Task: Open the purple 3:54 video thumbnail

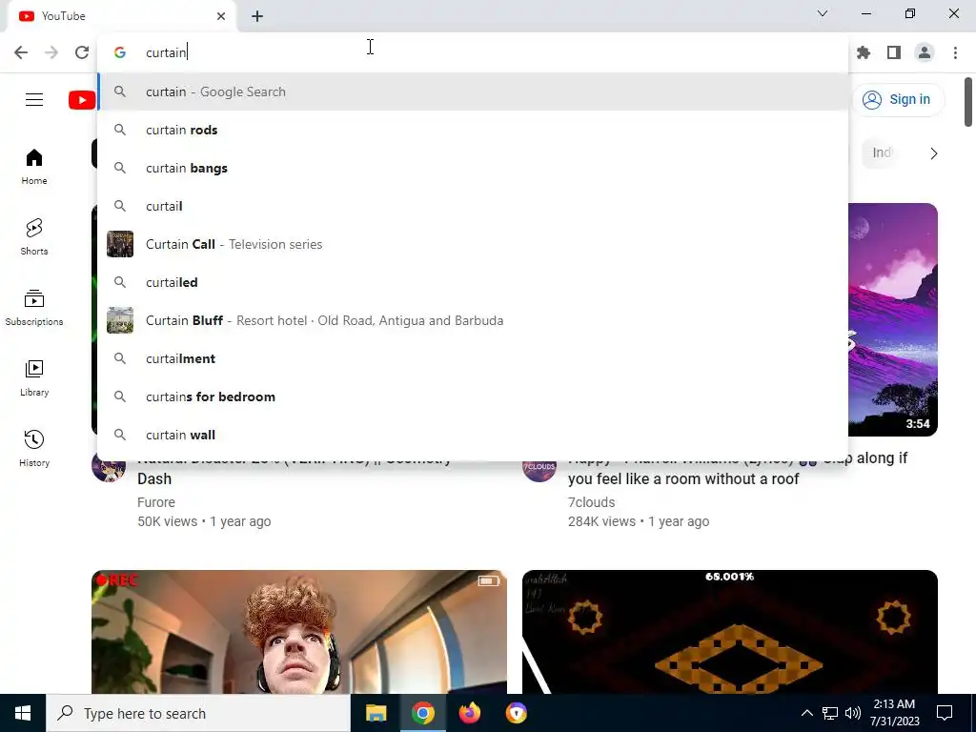Action: click(x=892, y=319)
